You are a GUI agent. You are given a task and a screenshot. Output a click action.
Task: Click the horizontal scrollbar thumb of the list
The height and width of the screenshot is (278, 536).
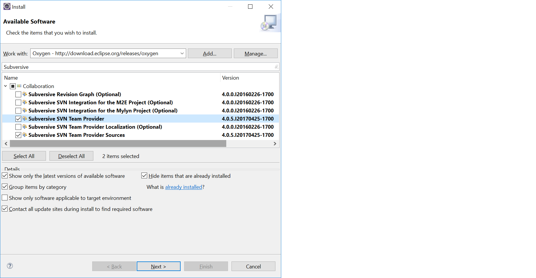coord(118,144)
